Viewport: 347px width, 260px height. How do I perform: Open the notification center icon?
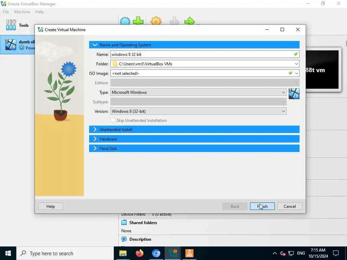pyautogui.click(x=336, y=253)
